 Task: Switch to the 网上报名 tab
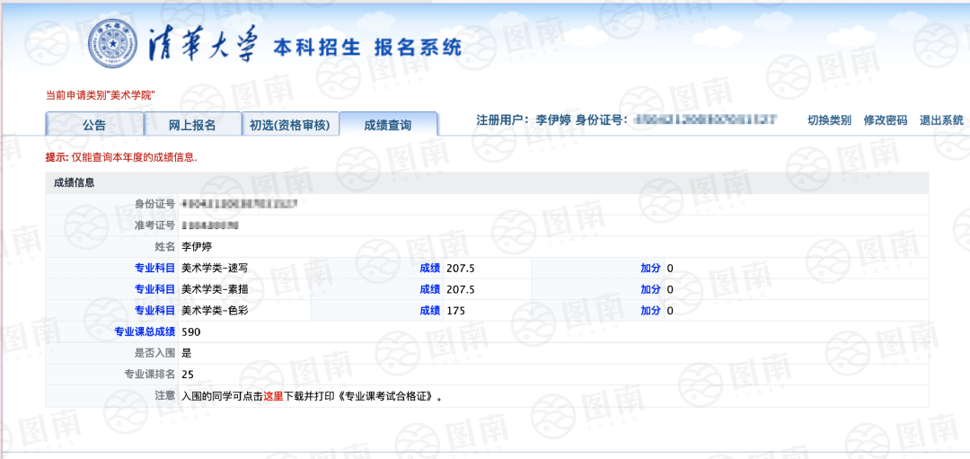click(x=192, y=124)
